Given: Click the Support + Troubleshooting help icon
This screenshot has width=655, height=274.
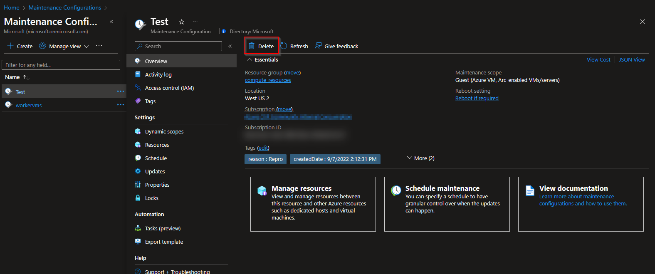Looking at the screenshot, I should tap(138, 272).
